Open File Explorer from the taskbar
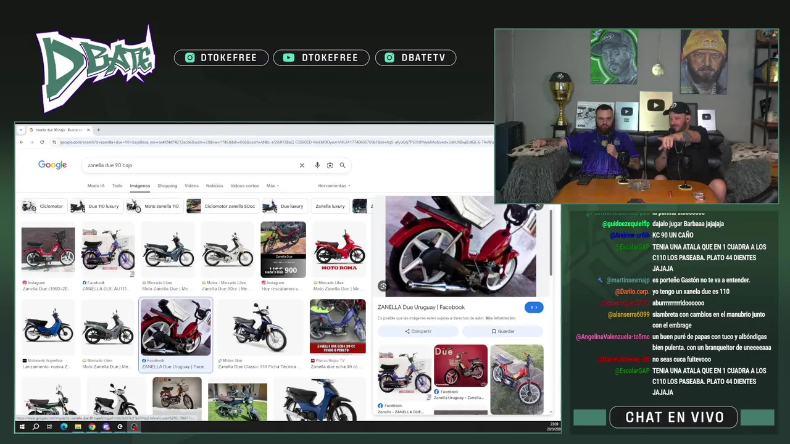 pos(78,427)
